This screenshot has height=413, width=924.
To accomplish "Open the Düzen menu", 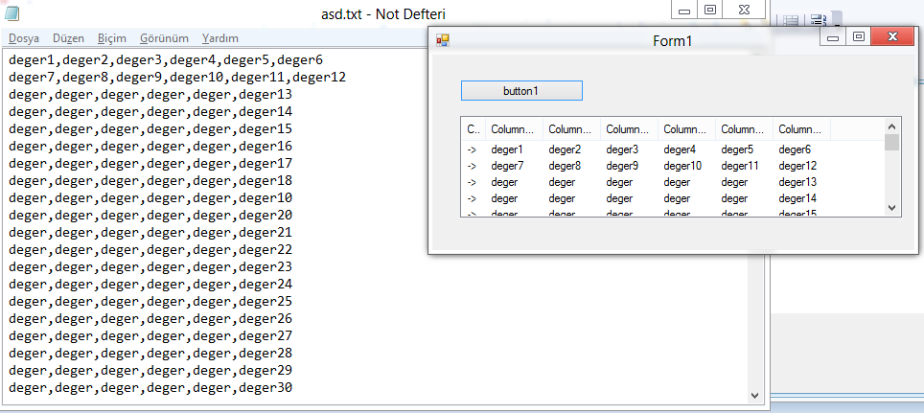I will [68, 38].
